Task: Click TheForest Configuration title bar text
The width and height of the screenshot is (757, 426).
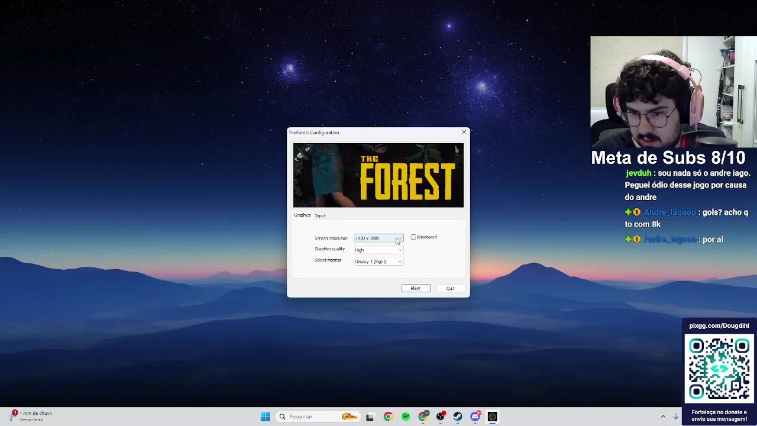Action: click(314, 133)
